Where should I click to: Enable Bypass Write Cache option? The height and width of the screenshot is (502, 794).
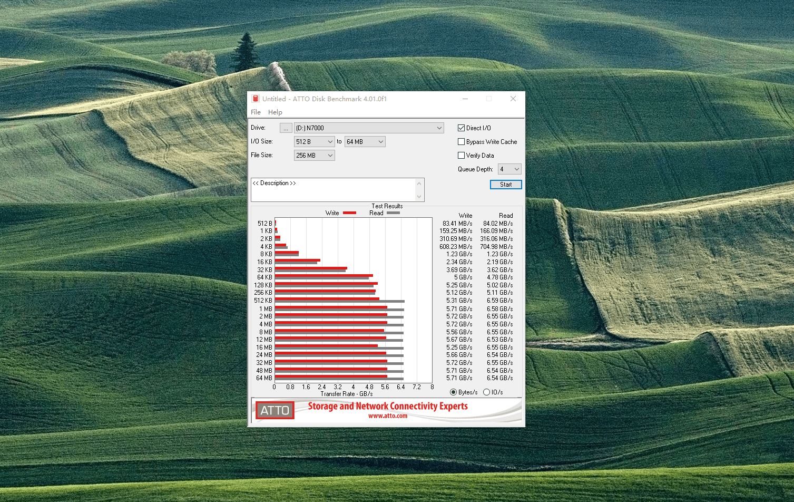pos(462,142)
